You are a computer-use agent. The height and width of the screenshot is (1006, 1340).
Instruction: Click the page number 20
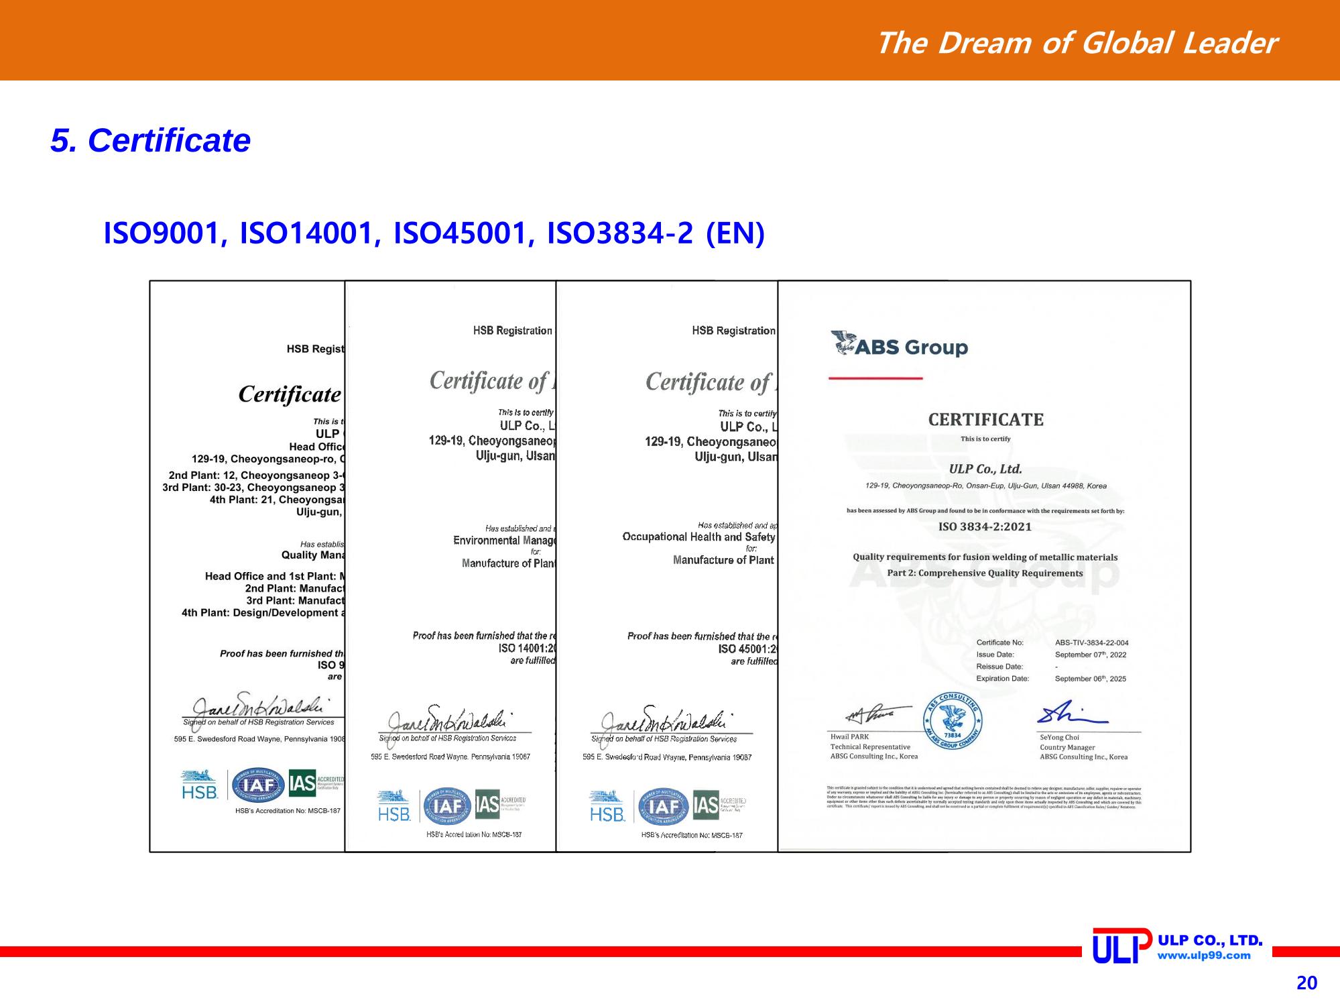click(1306, 983)
